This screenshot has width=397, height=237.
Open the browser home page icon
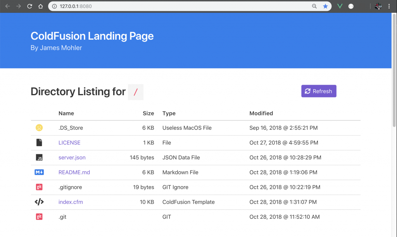[x=41, y=6]
